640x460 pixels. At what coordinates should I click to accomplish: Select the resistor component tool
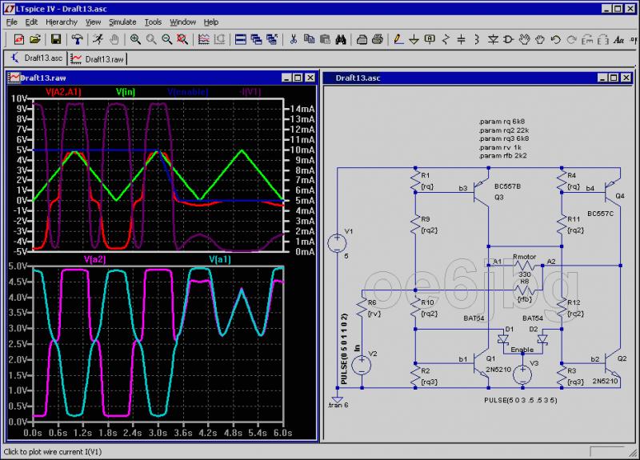click(445, 38)
